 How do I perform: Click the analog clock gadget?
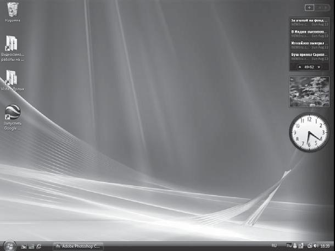pyautogui.click(x=309, y=132)
